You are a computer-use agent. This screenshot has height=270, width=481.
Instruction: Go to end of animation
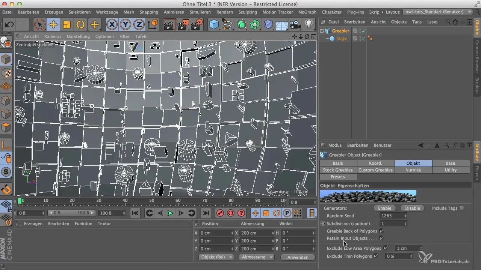(206, 213)
